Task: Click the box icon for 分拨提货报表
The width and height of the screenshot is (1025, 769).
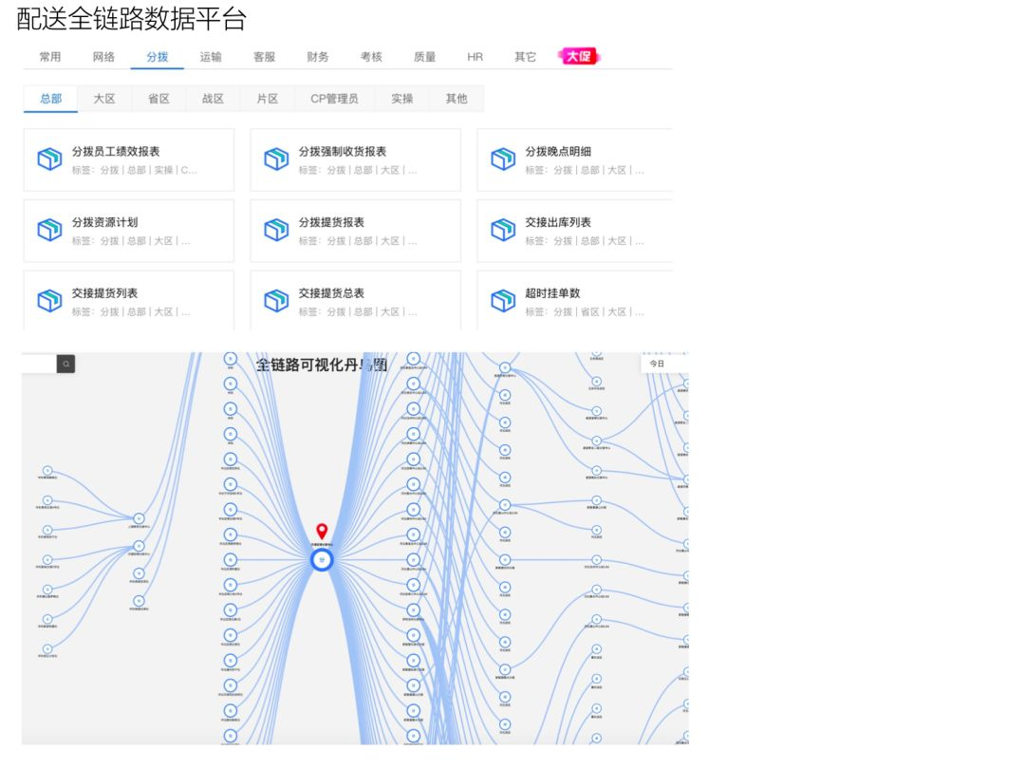Action: click(x=276, y=230)
